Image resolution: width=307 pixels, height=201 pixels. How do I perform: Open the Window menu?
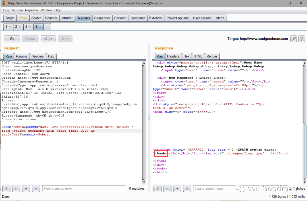[x=46, y=10]
